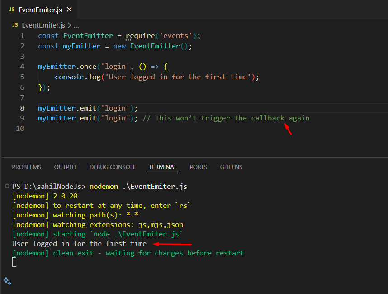Click the JS icon in the breadcrumb bar
This screenshot has width=388, height=294.
click(15, 25)
